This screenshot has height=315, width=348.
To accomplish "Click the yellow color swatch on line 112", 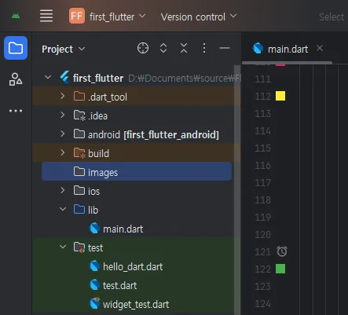I will pos(280,96).
